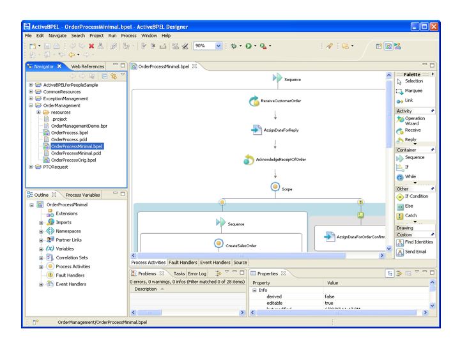Choose the Catch palette item

(406, 216)
